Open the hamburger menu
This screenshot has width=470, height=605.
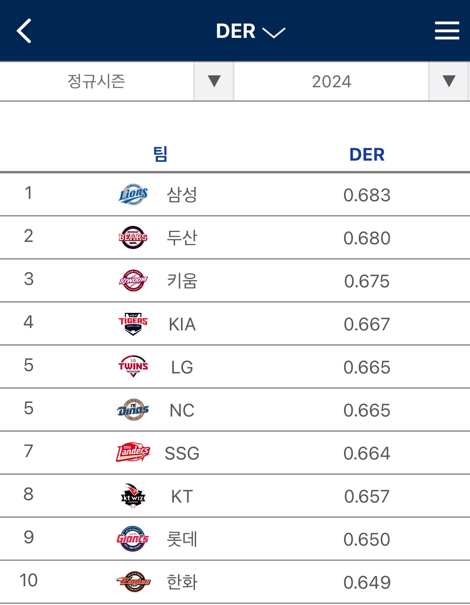point(446,31)
